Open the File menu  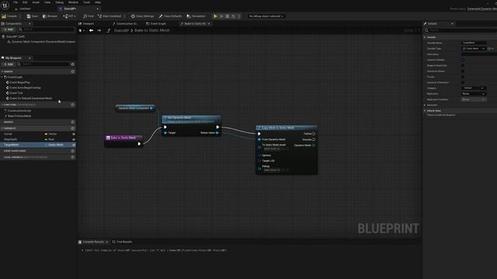click(16, 2)
